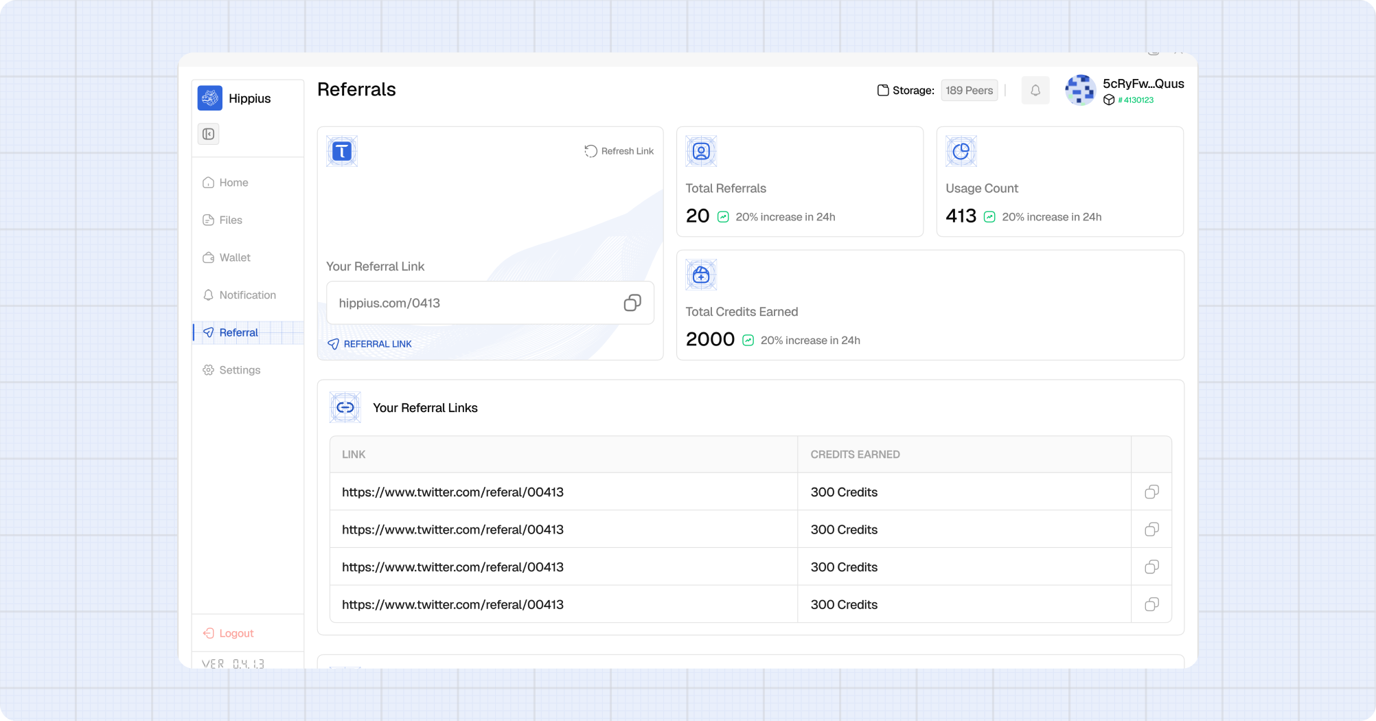The image size is (1376, 721).
Task: Click the Refresh Link button
Action: pyautogui.click(x=619, y=151)
